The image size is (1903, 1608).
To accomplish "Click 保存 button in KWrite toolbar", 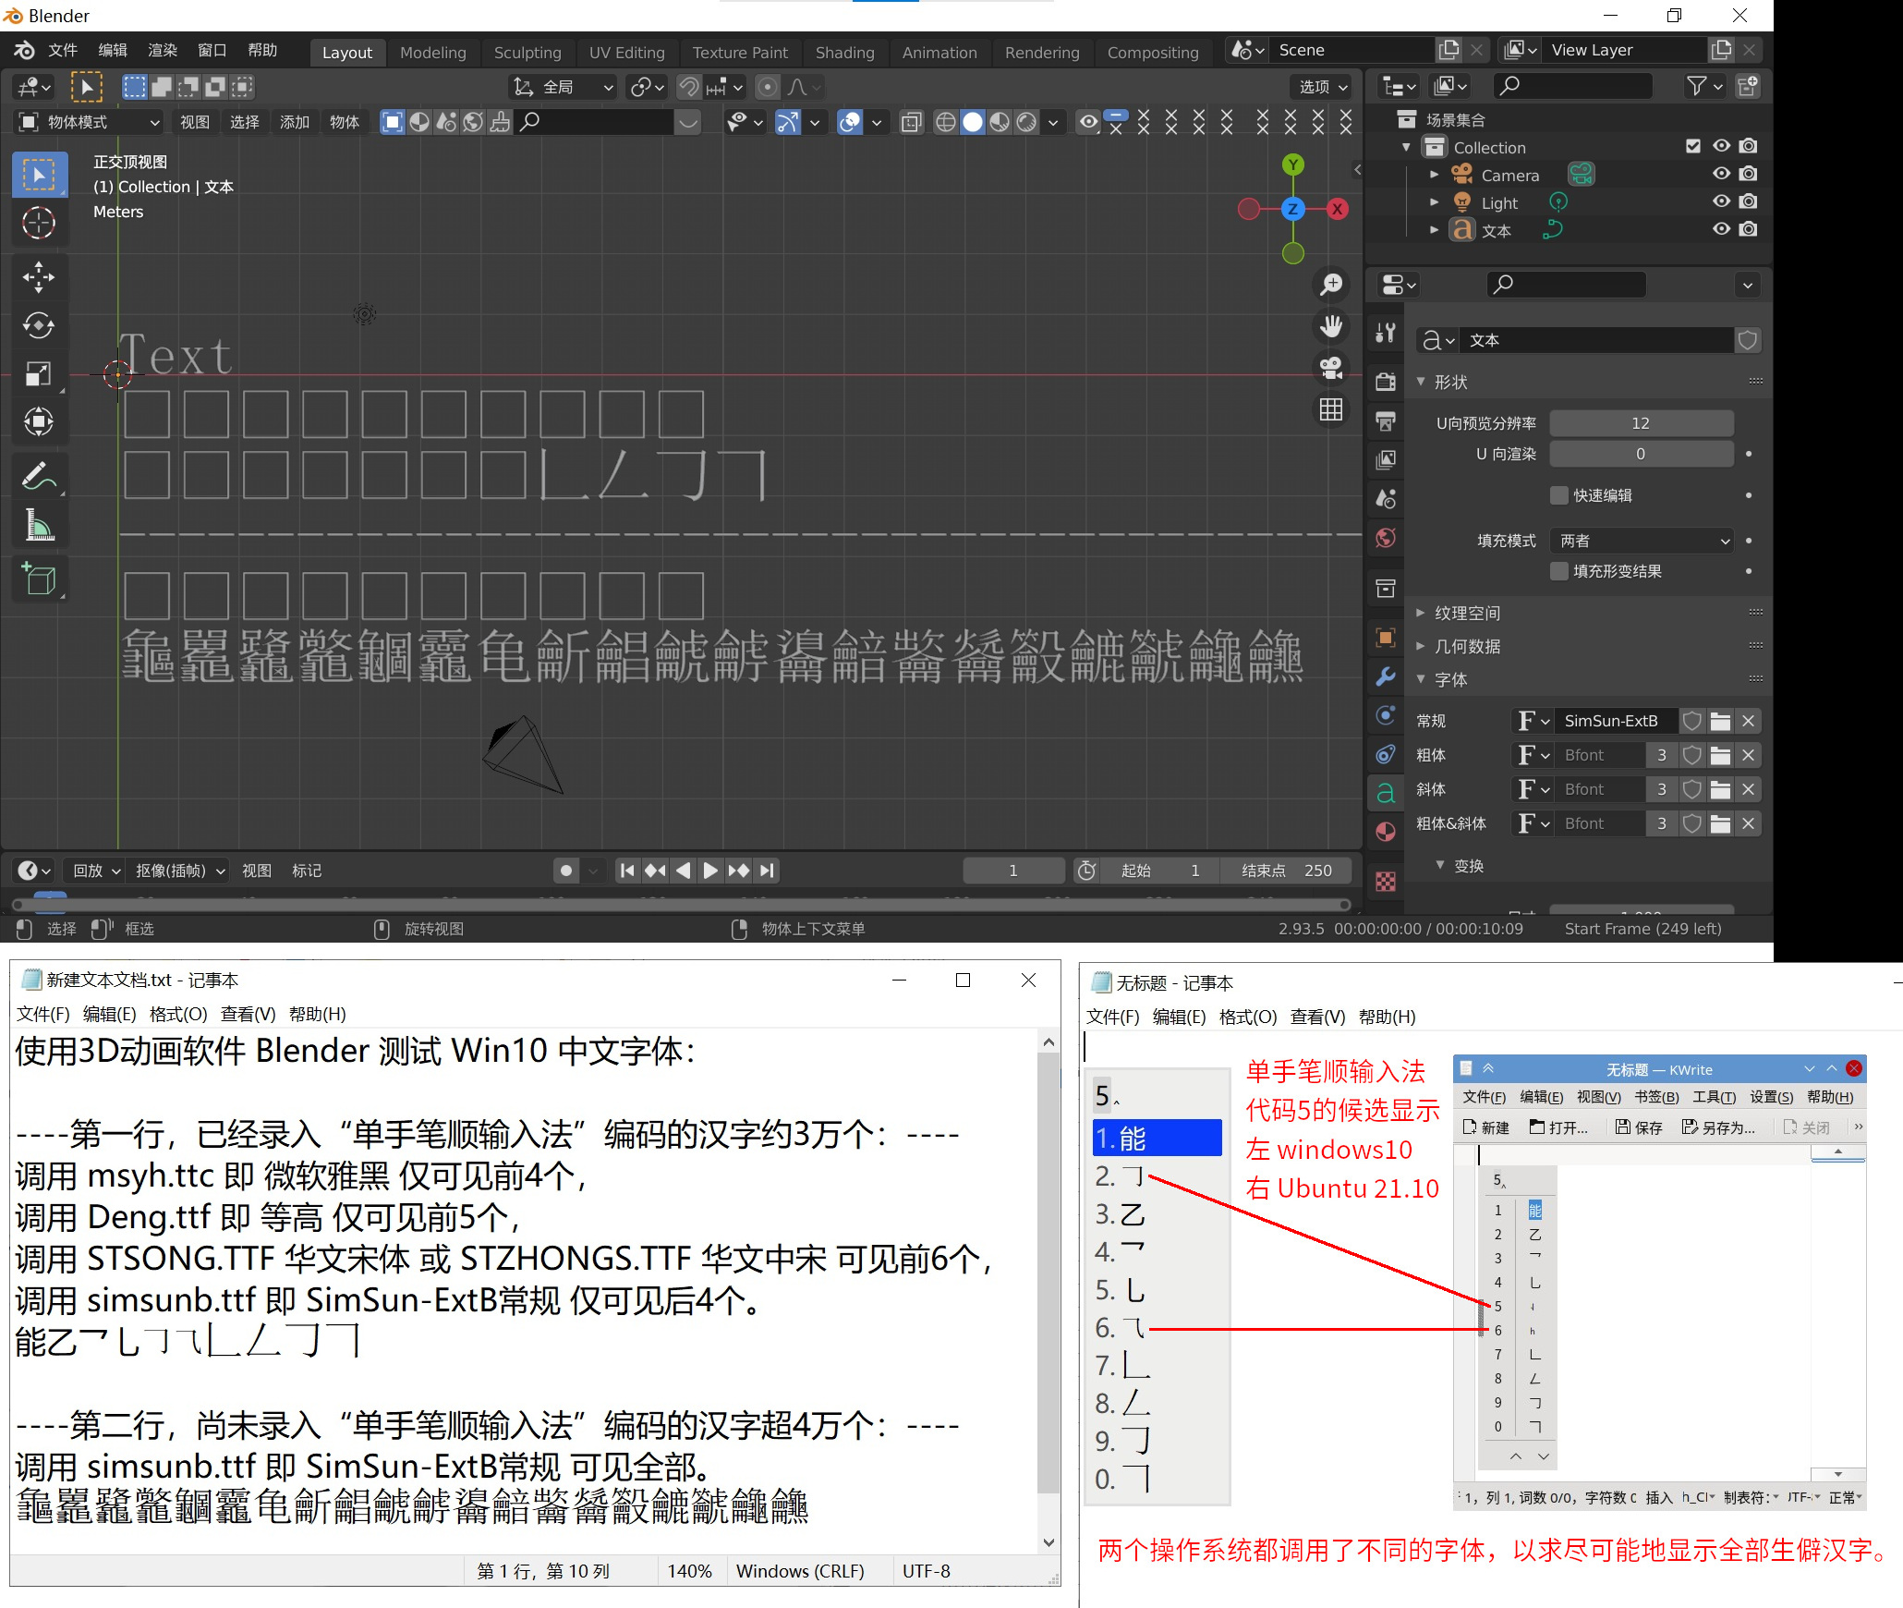I will pyautogui.click(x=1639, y=1127).
